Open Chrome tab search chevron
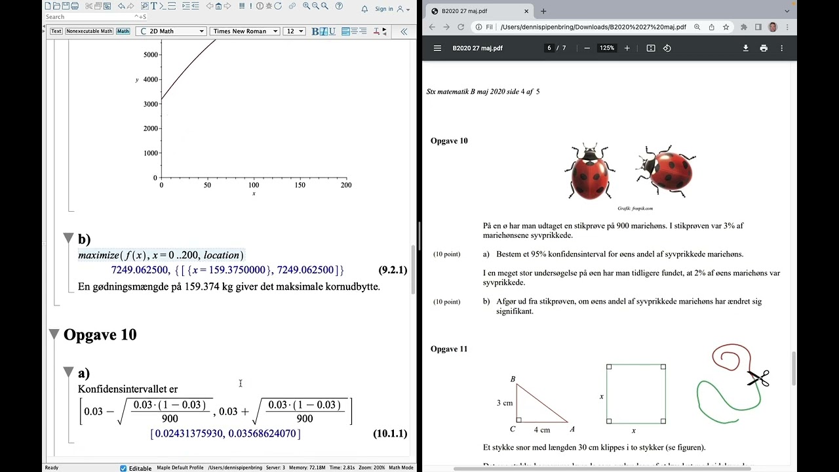 pyautogui.click(x=787, y=10)
